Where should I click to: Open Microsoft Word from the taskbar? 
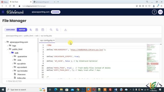tap(116, 90)
